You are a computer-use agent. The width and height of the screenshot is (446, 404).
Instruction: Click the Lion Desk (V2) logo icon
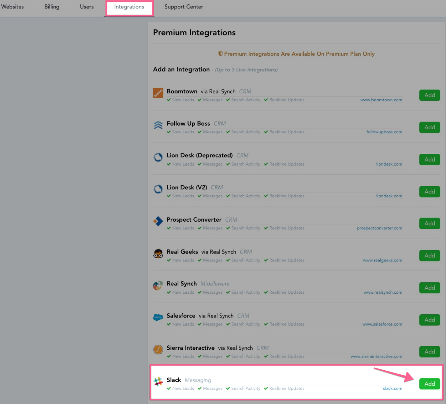[x=158, y=189]
